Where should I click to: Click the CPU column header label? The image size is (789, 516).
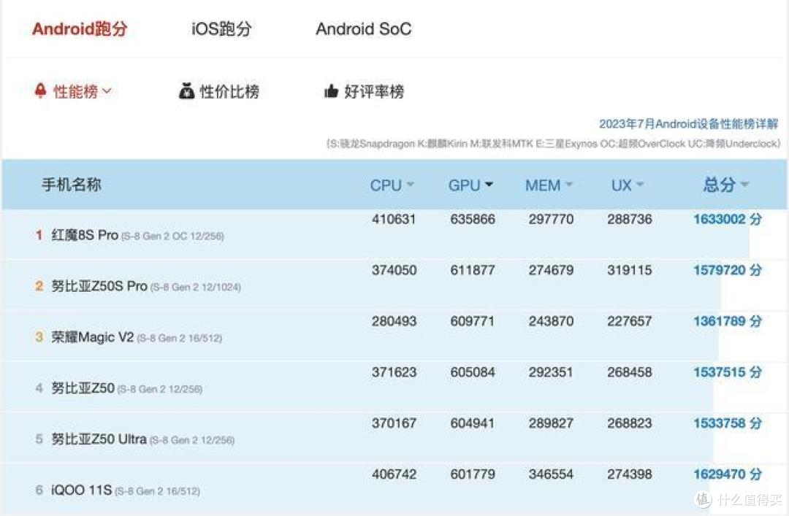point(386,185)
